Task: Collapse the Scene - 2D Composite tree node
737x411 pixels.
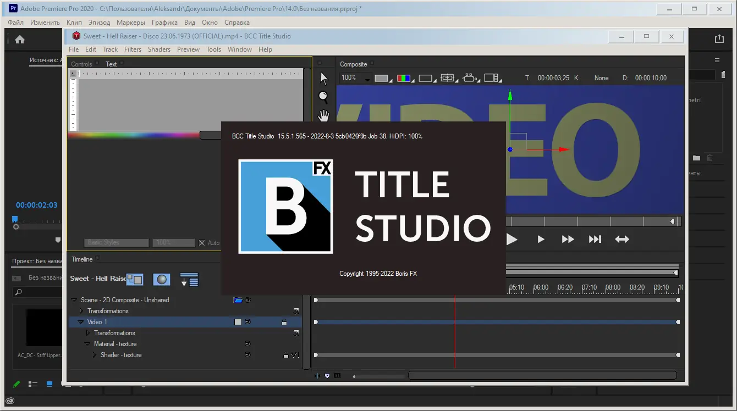Action: (x=74, y=300)
